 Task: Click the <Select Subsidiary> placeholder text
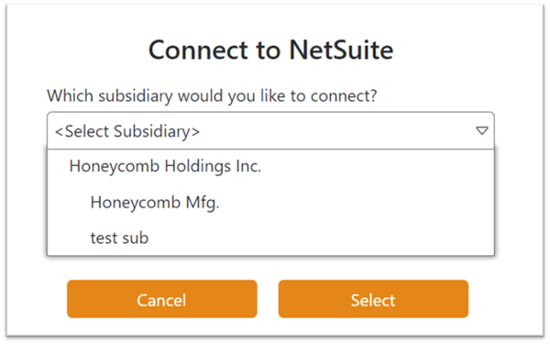coord(127,131)
